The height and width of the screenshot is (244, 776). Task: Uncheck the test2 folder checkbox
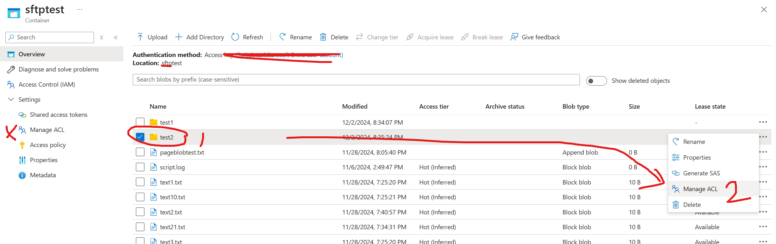[x=140, y=137]
